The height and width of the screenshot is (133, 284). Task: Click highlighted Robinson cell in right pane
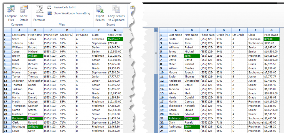click(x=176, y=118)
